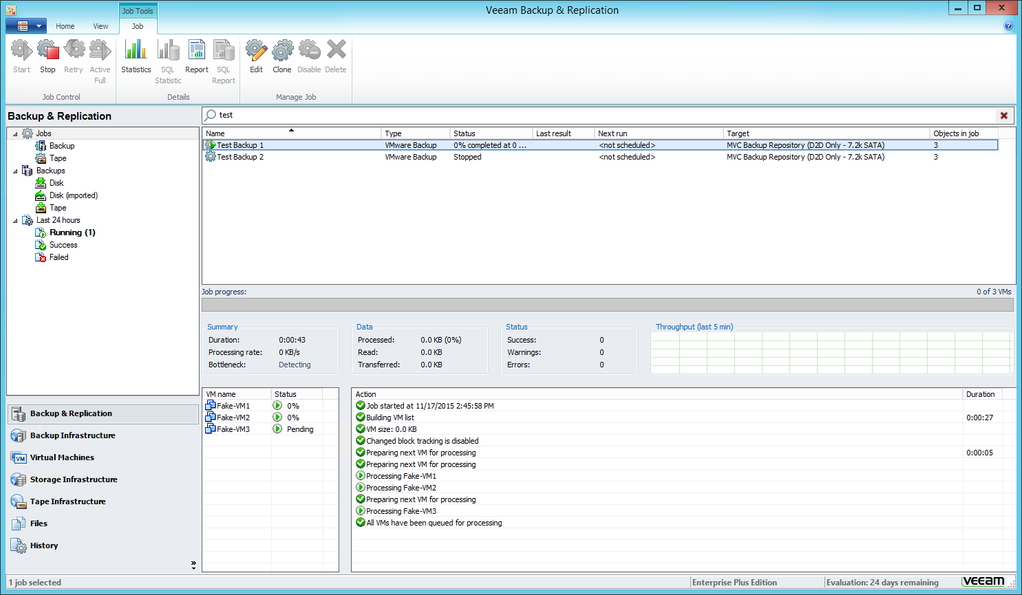Expand navigation pane overflow chevron
This screenshot has height=595, width=1022.
click(193, 565)
